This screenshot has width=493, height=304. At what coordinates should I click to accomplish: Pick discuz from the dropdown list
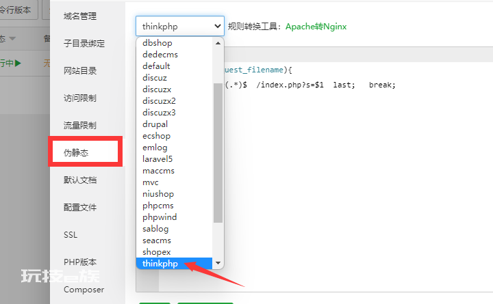175,77
